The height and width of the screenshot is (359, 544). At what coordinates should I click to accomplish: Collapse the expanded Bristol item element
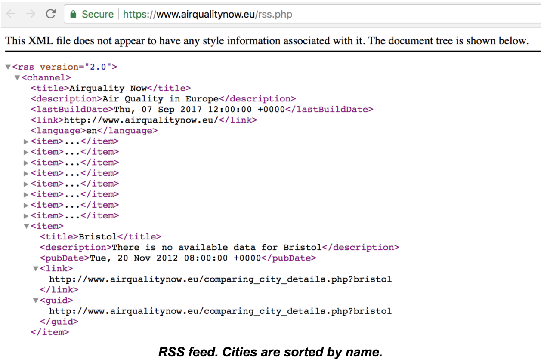point(26,226)
